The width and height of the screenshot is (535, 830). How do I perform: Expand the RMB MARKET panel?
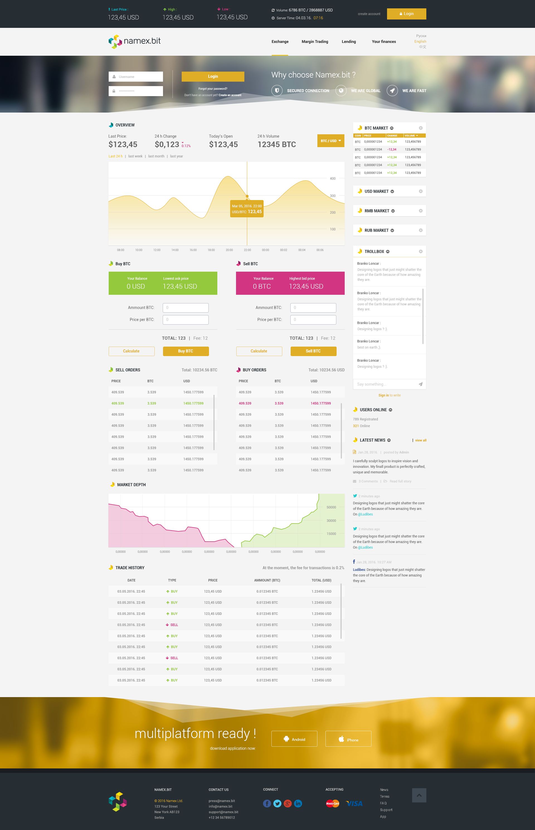click(x=393, y=211)
